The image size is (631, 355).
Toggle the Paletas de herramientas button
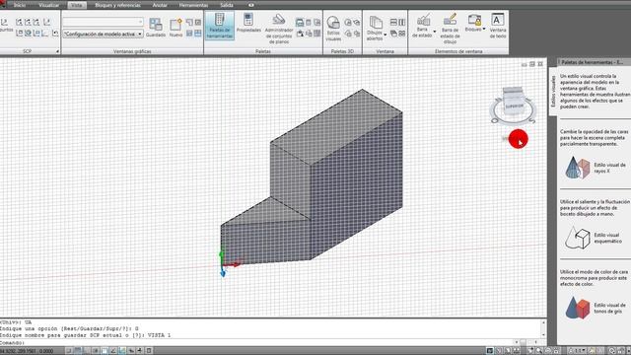pos(219,26)
